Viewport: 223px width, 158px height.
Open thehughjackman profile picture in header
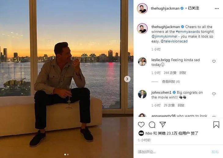[142, 9]
